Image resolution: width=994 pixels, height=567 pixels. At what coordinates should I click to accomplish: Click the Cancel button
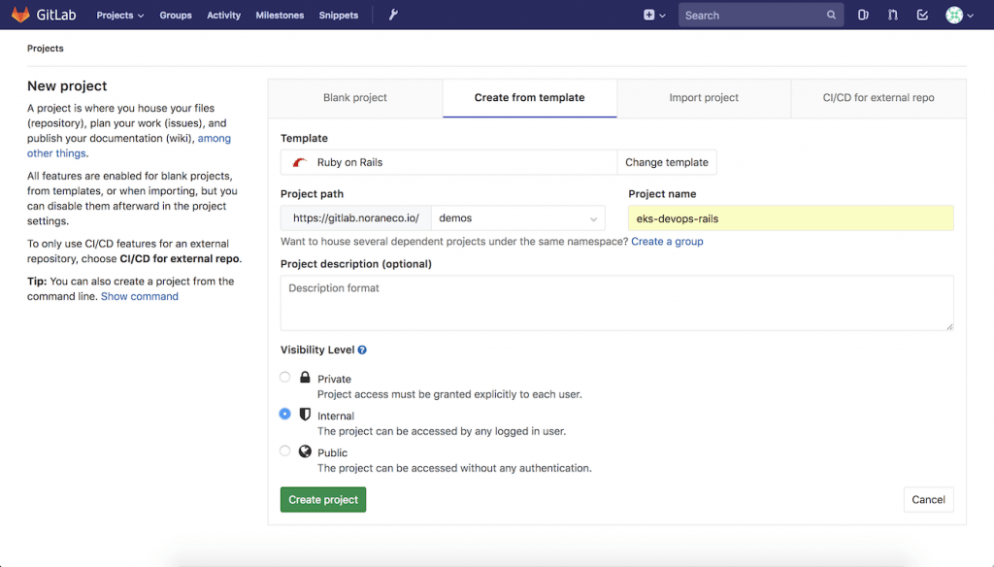[x=928, y=500]
